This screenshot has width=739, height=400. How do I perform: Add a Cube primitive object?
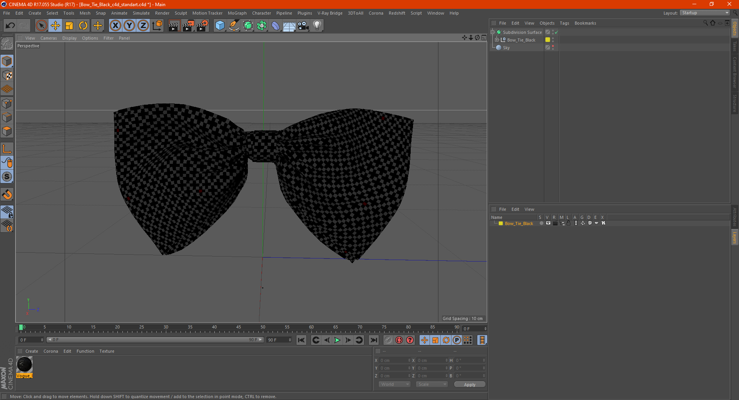(220, 26)
